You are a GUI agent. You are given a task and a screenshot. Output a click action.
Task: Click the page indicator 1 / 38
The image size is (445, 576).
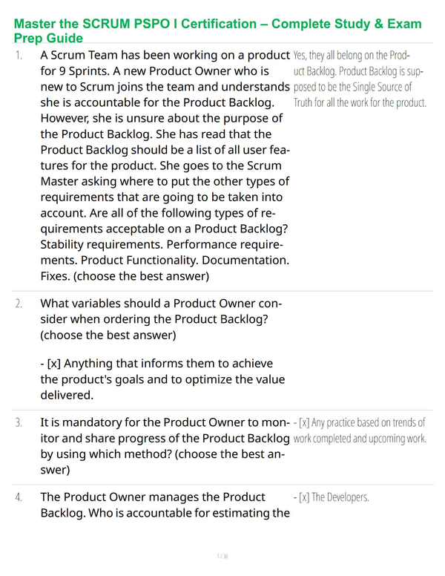pyautogui.click(x=222, y=556)
